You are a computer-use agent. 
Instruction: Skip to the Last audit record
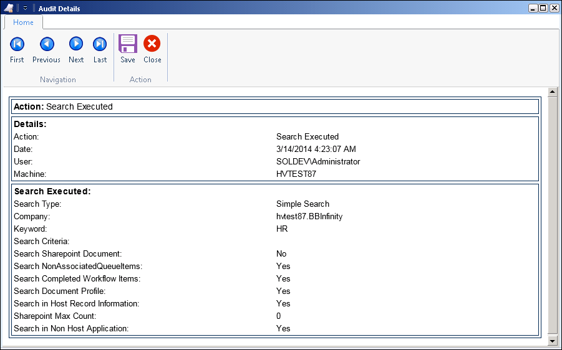tap(100, 50)
